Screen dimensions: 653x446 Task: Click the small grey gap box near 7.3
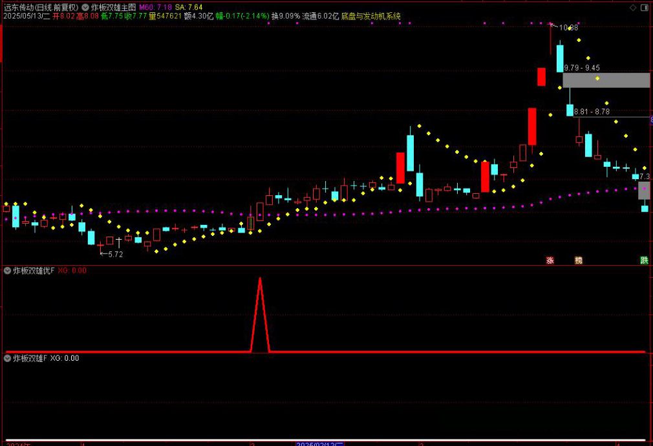click(644, 190)
